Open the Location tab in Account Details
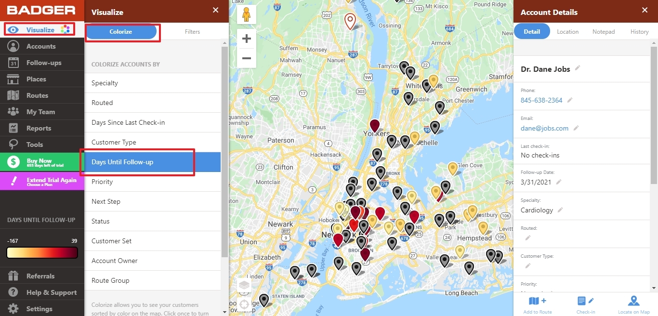Image resolution: width=658 pixels, height=316 pixels. pyautogui.click(x=567, y=31)
